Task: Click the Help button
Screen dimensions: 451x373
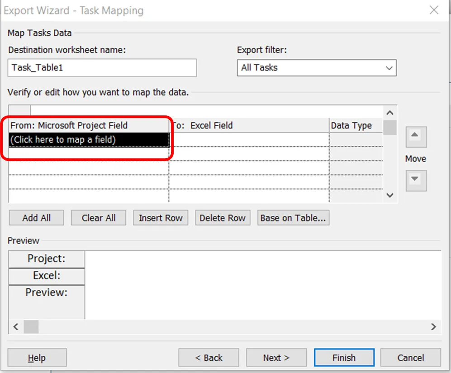Action: pyautogui.click(x=37, y=358)
